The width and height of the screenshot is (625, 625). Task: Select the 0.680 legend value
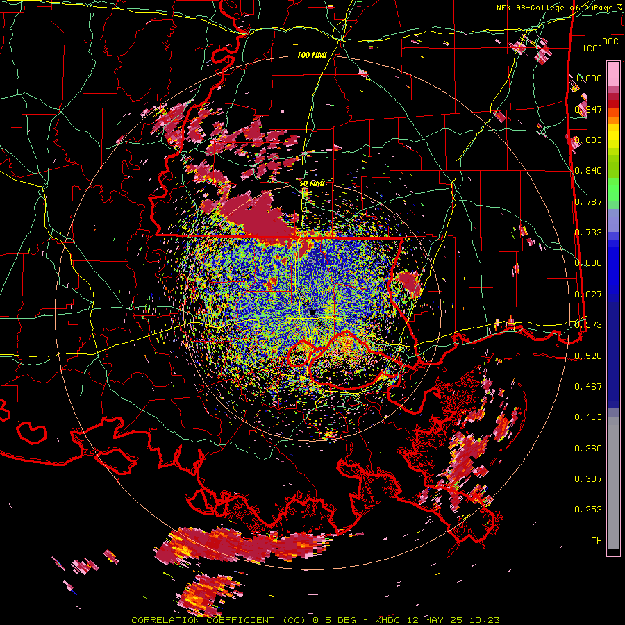(588, 263)
